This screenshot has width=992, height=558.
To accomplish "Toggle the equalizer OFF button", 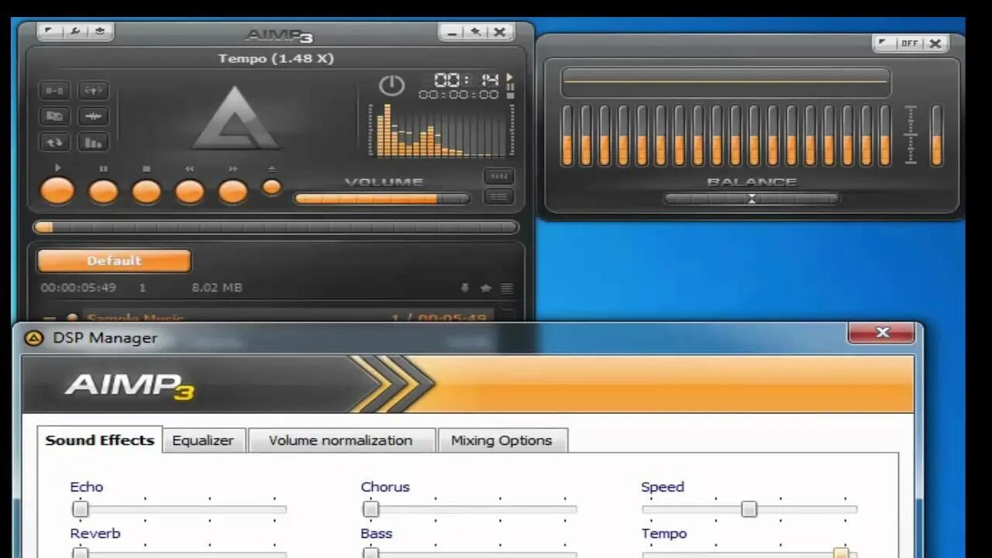I will tap(909, 43).
